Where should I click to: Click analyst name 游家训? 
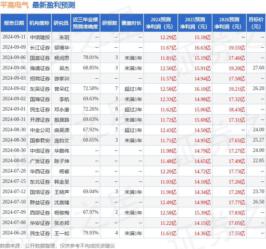[62, 79]
